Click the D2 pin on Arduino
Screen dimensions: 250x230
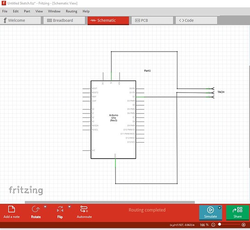140,97
